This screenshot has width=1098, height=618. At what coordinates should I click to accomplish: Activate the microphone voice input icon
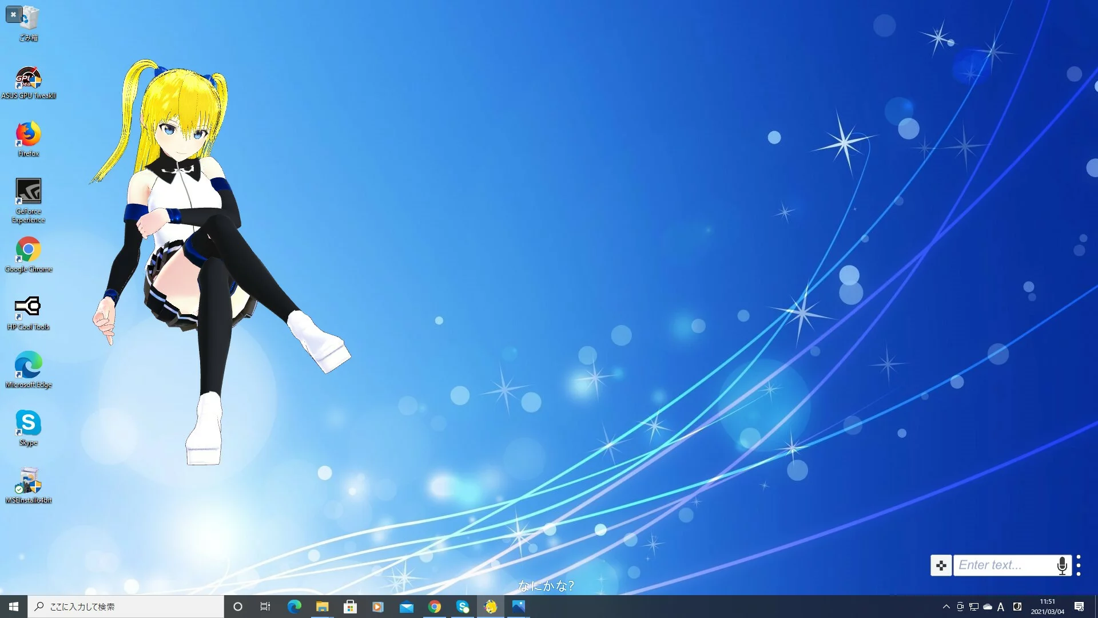tap(1062, 565)
